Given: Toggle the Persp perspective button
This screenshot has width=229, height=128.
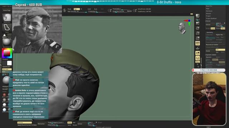Looking at the screenshot, I should pyautogui.click(x=198, y=43).
